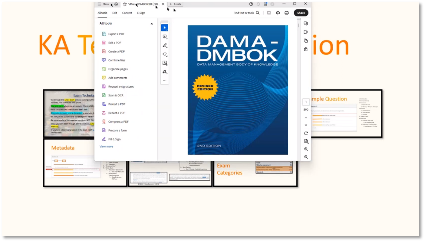Open the Convert tab
The image size is (425, 242).
pyautogui.click(x=127, y=13)
